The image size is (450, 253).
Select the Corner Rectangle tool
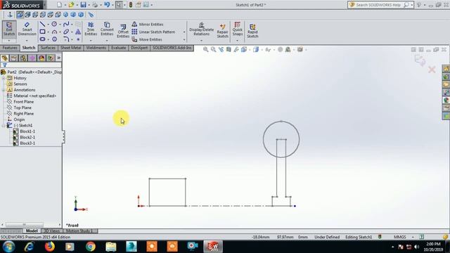(x=42, y=32)
